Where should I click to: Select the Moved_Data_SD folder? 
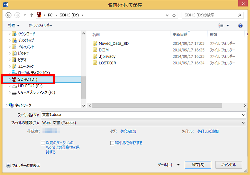[x=113, y=43]
